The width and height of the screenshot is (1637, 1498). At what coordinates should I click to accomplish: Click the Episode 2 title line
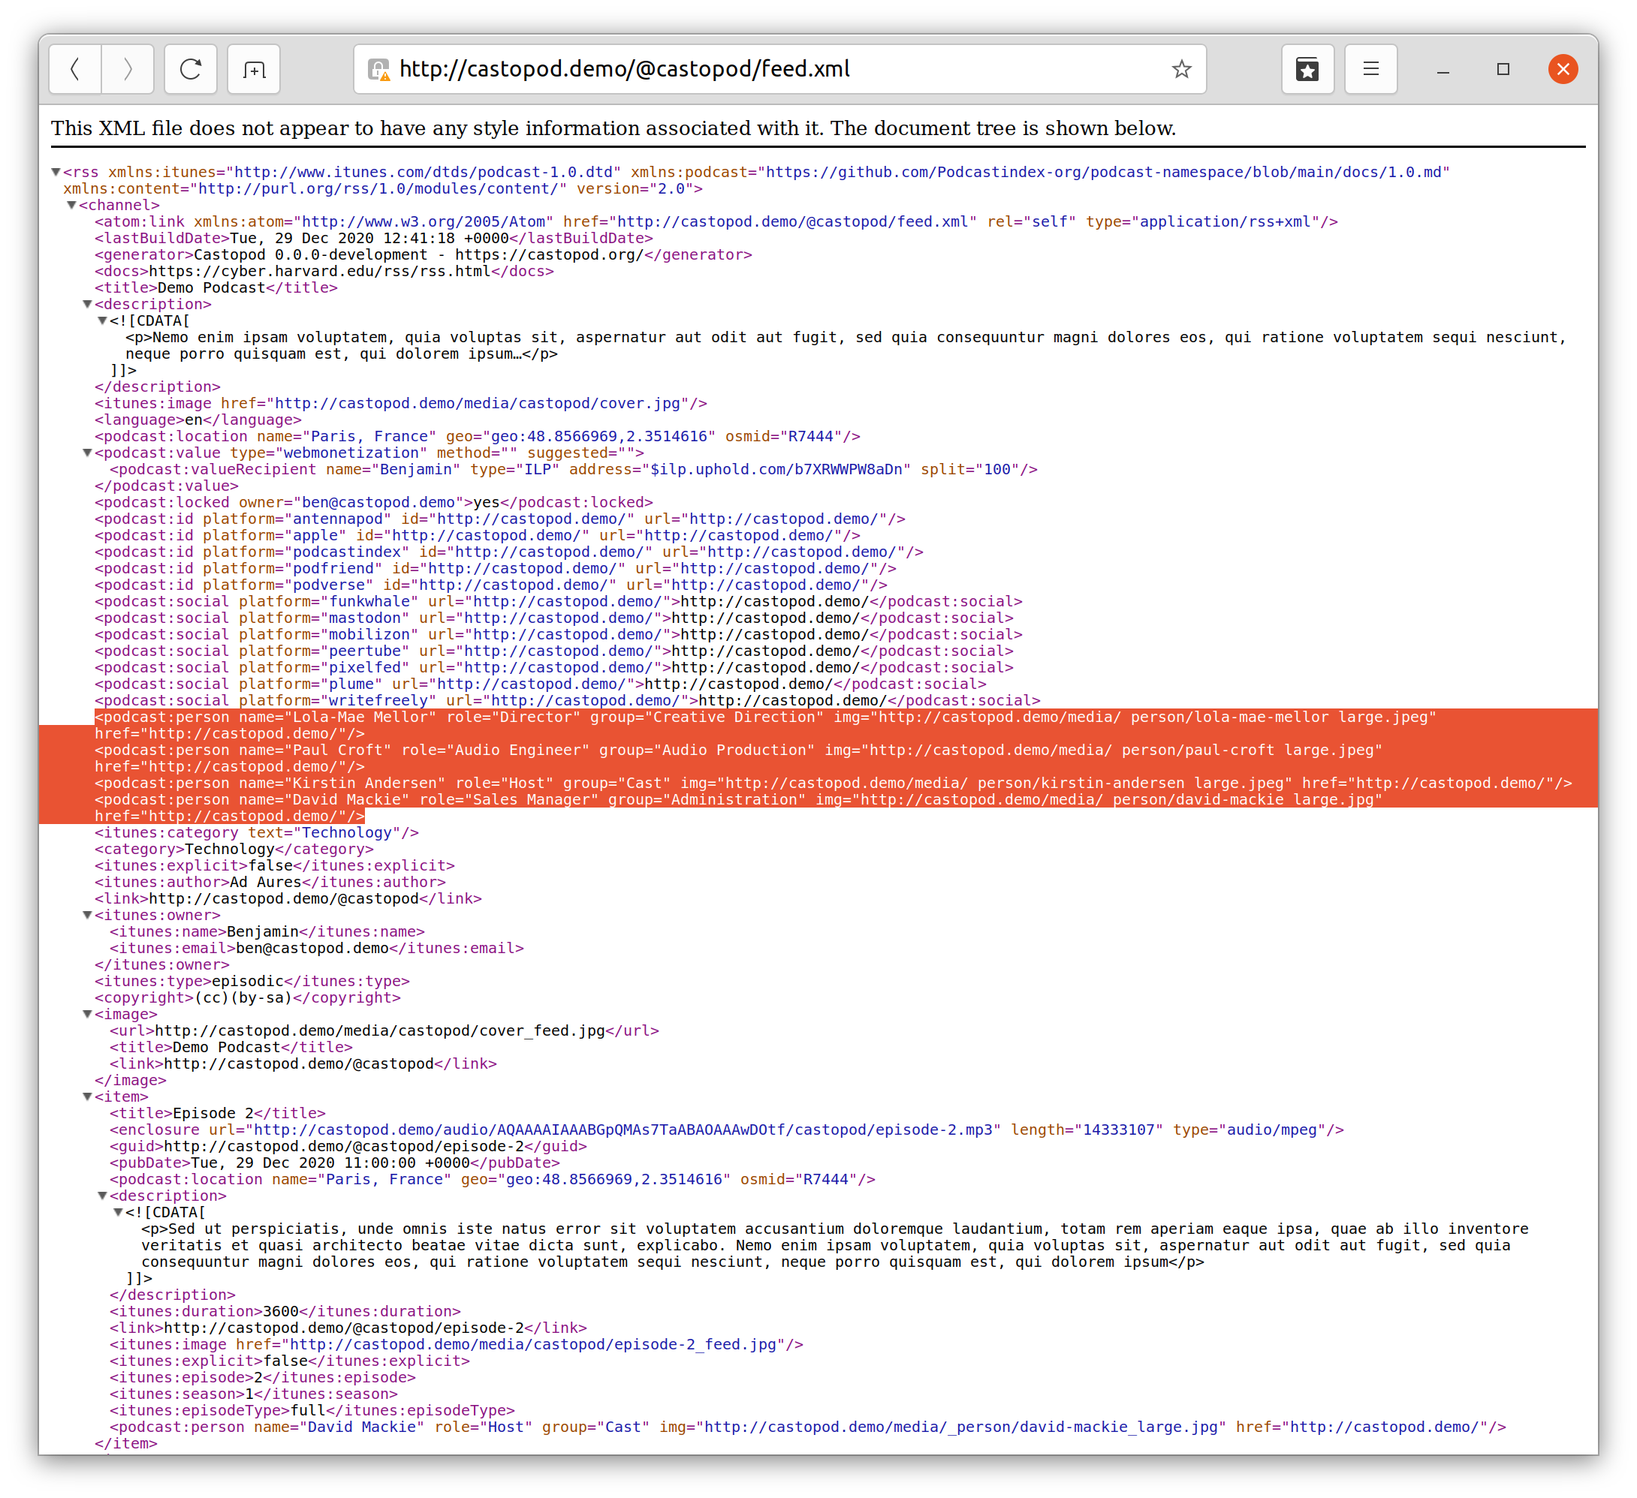[x=218, y=1113]
